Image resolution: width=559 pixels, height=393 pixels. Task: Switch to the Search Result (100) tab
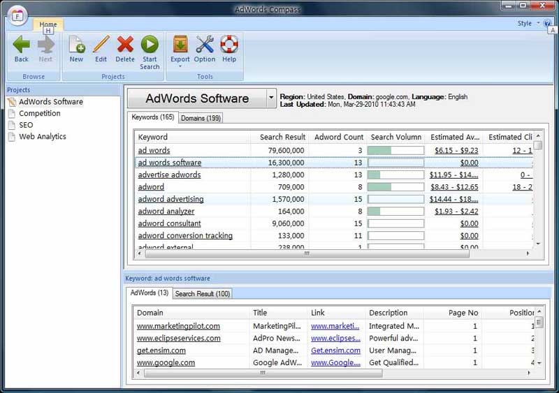[203, 294]
